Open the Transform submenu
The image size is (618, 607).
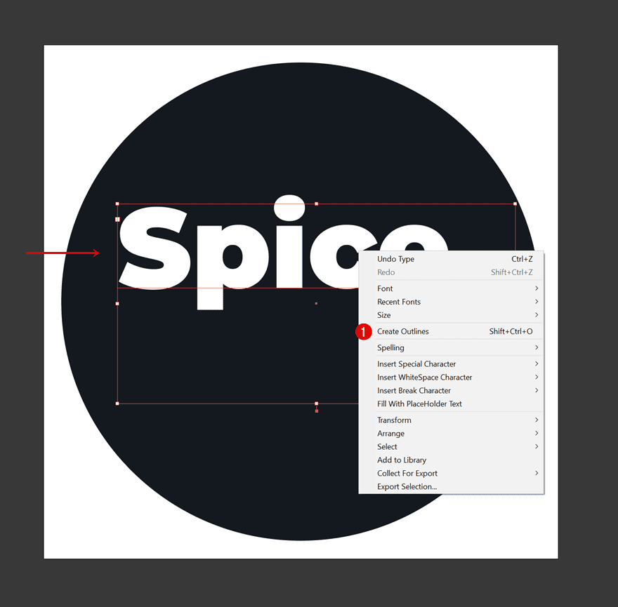tap(395, 420)
